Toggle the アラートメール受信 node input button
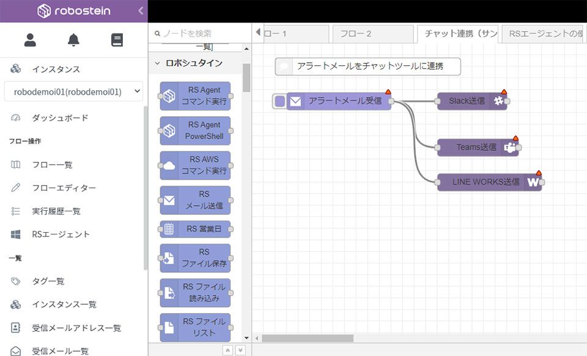 279,101
